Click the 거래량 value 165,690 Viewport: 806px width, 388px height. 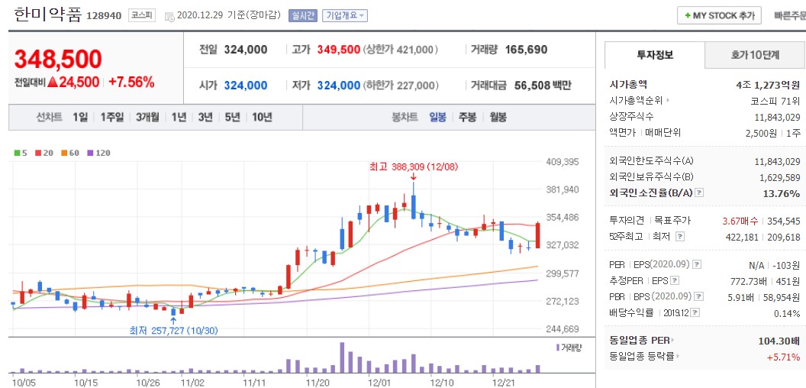coord(526,50)
